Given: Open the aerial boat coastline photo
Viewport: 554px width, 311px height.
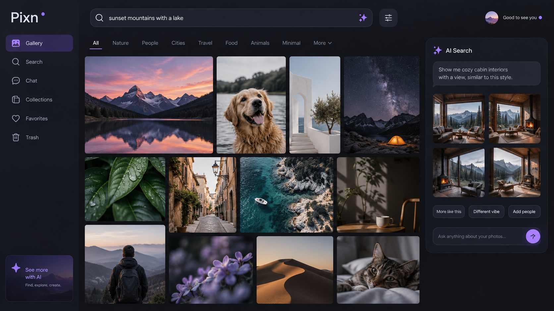Looking at the screenshot, I should click(287, 195).
